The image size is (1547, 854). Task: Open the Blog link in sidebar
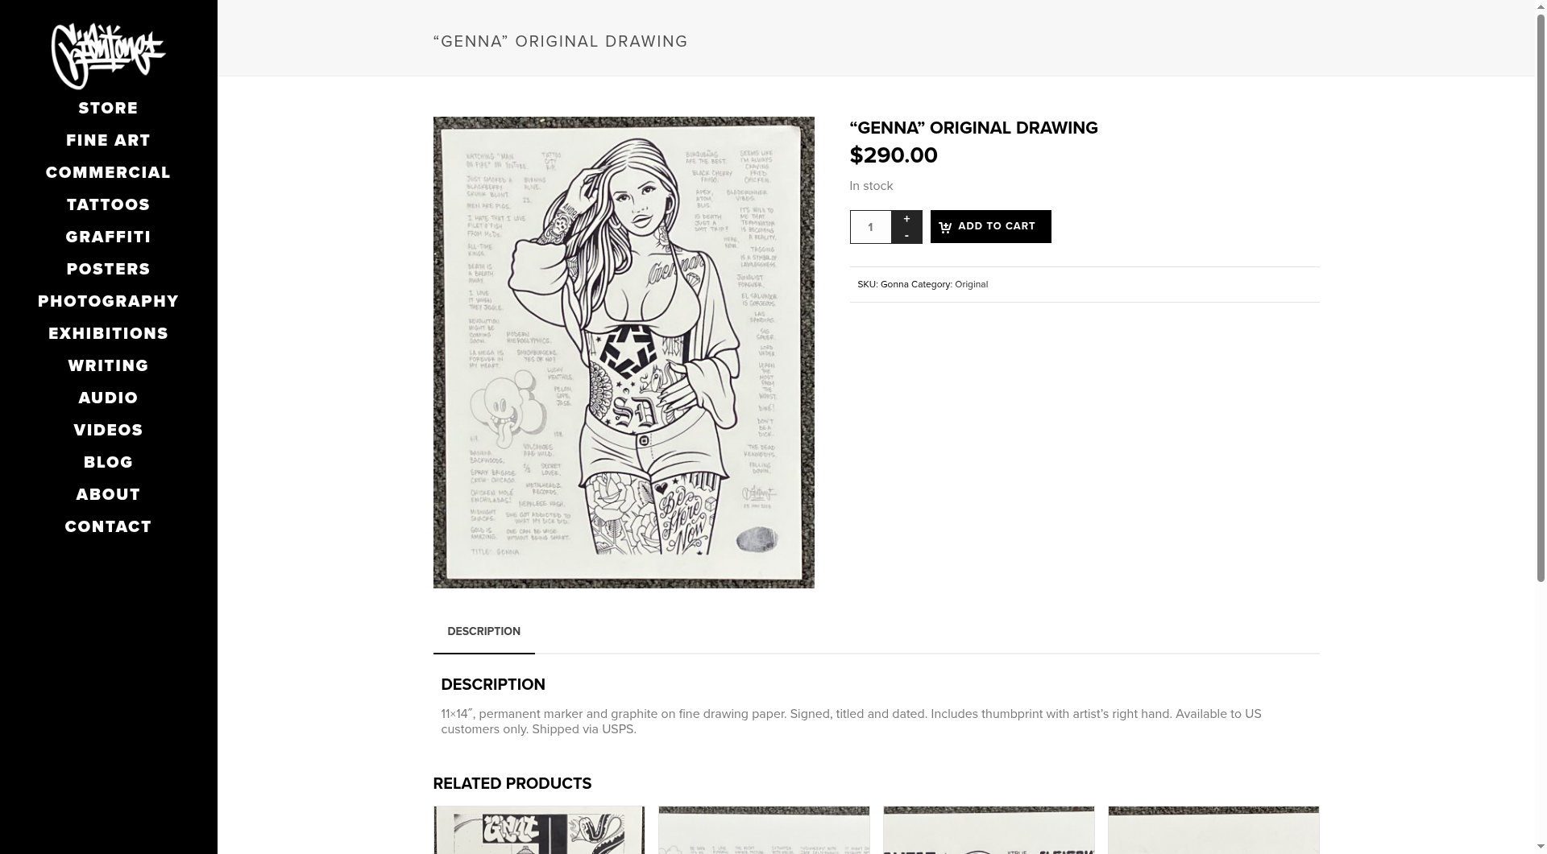pos(108,462)
